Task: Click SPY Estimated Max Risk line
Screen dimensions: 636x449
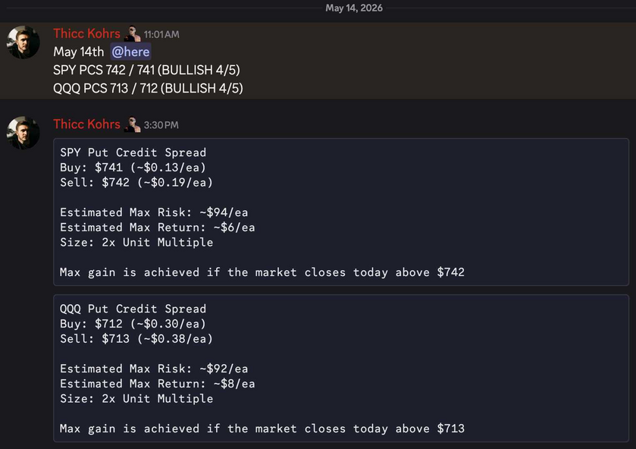Action: 154,212
